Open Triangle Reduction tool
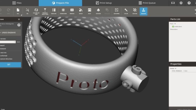Viewport: 196px width, 110px height. pos(45,11)
